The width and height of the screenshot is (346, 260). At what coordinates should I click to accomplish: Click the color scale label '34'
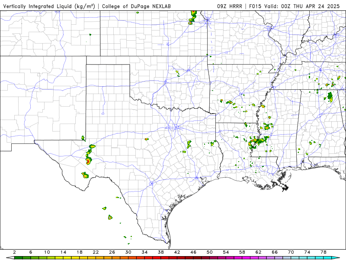[145, 252]
